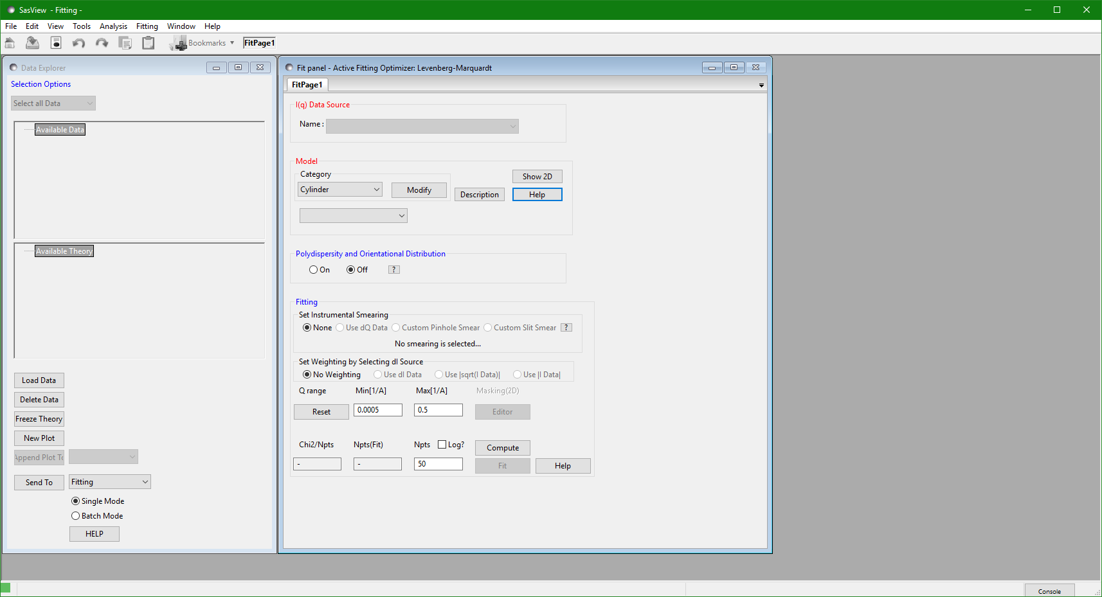Open the Fitting send-to dropdown
The width and height of the screenshot is (1102, 597).
(110, 482)
